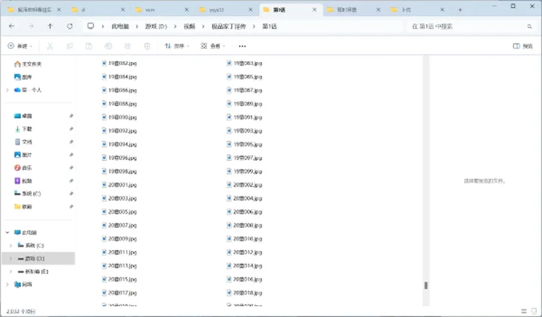The width and height of the screenshot is (542, 317).
Task: Expand the 网络 (Network) node
Action: click(x=7, y=284)
